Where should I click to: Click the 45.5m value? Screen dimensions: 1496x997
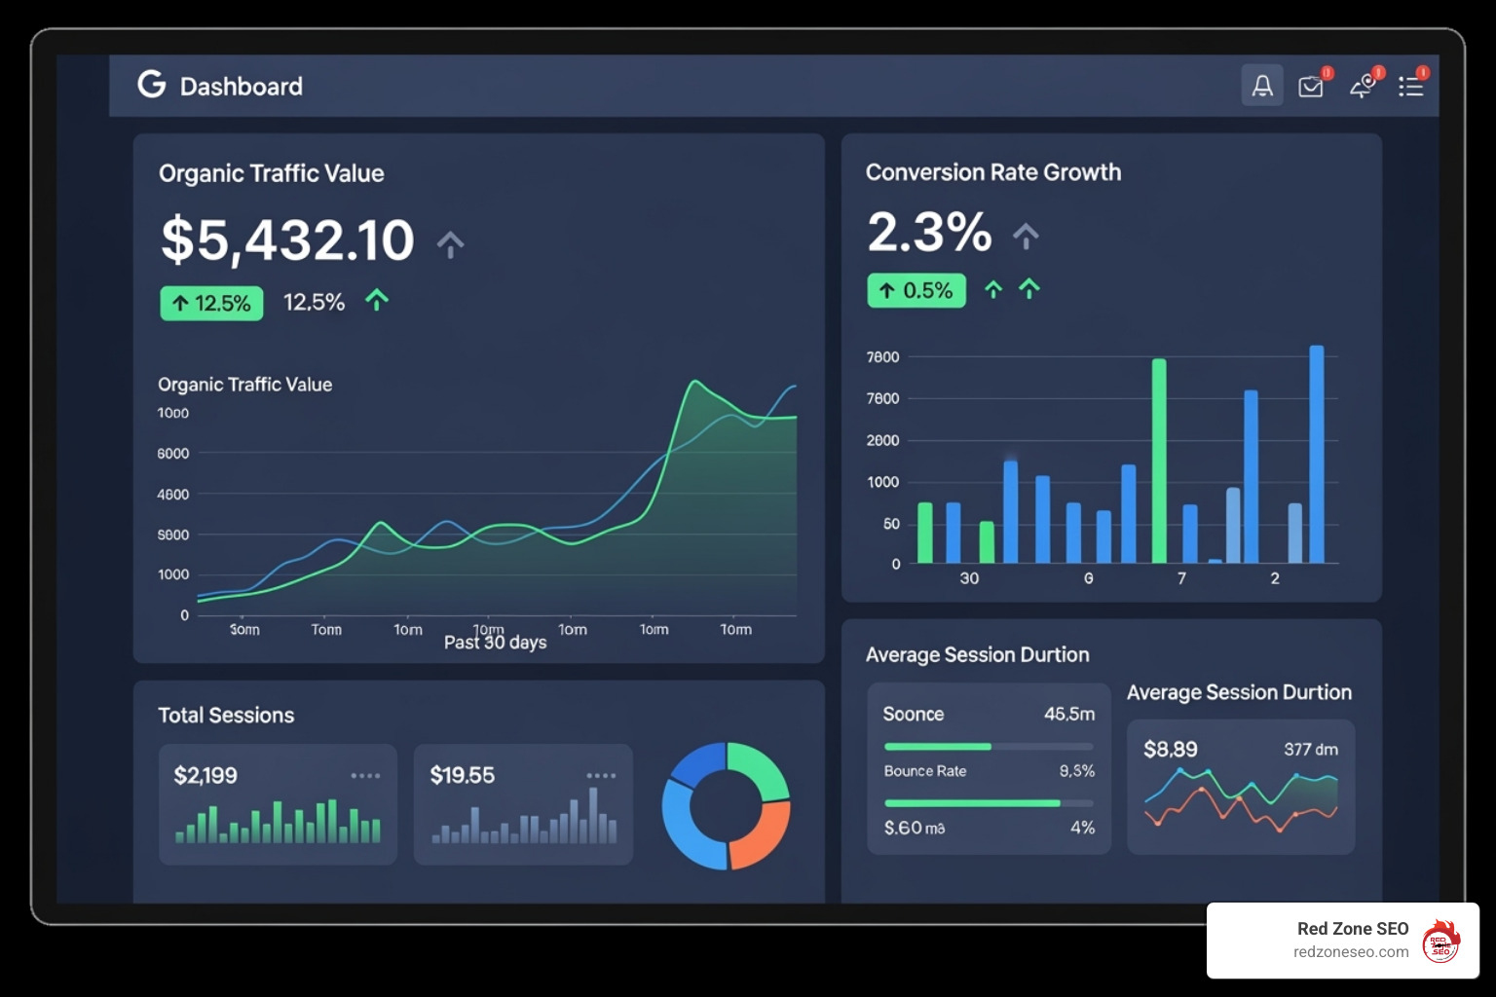[x=1069, y=715]
